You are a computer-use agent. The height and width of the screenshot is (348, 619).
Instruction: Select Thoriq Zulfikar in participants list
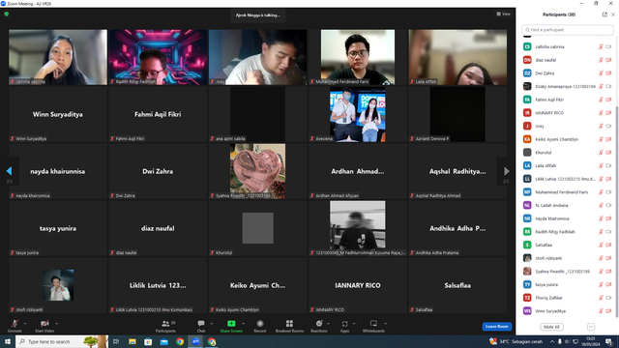567,298
